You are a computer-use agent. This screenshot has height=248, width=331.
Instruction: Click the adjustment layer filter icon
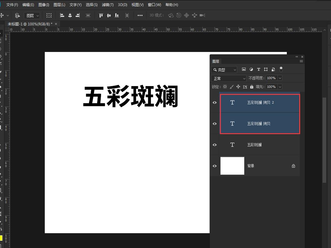[251, 69]
